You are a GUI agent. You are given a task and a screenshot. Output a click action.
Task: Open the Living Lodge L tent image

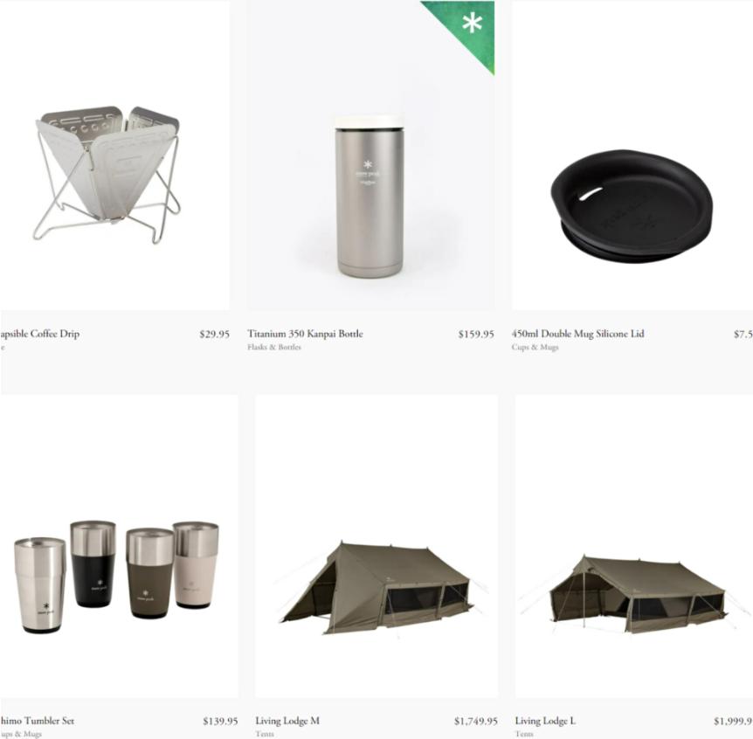[634, 547]
